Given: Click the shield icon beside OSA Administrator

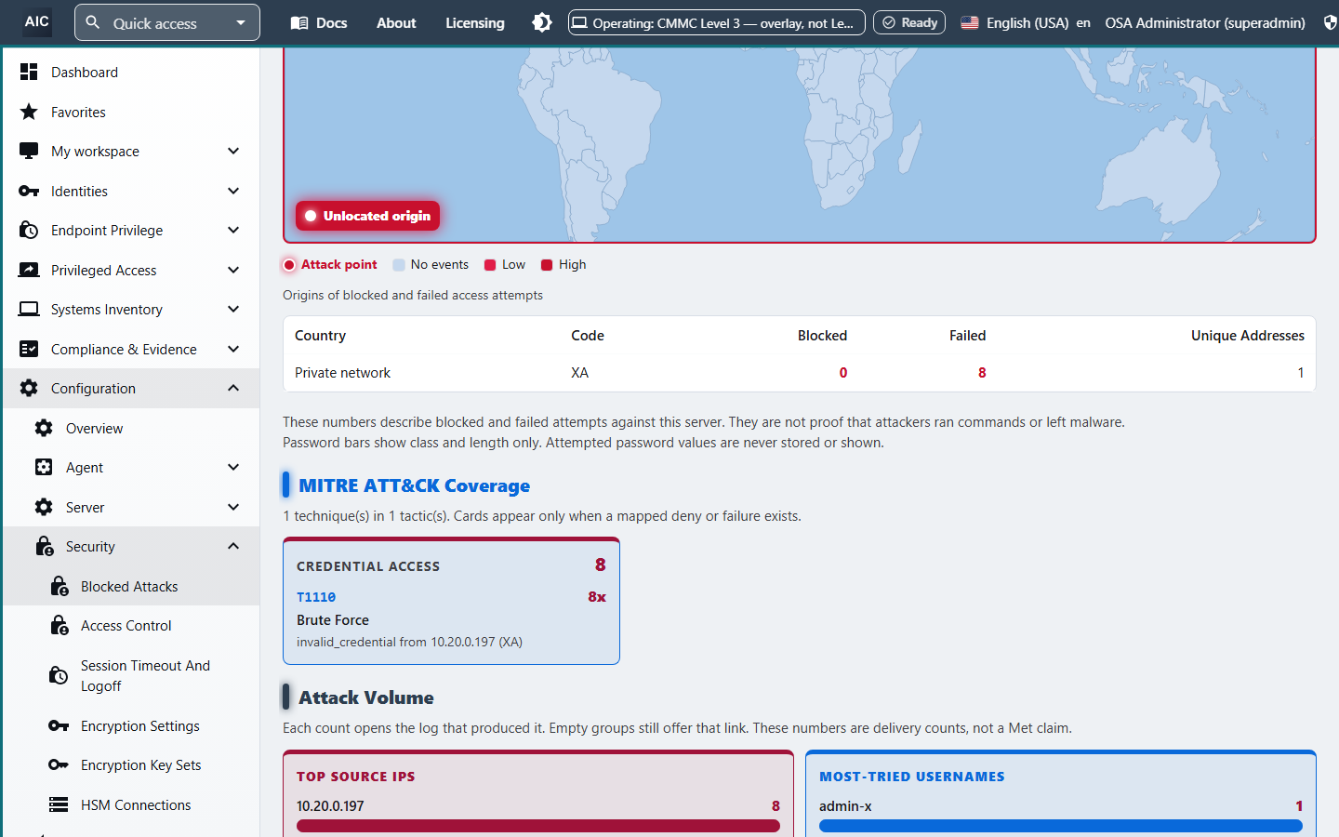Looking at the screenshot, I should tap(1331, 23).
